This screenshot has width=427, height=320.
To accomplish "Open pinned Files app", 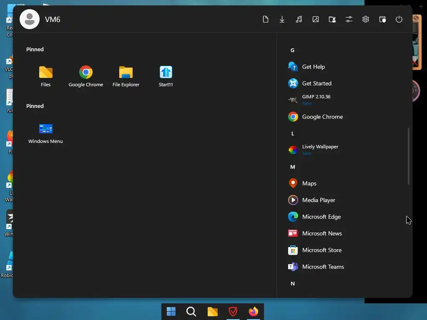I will pos(46,77).
